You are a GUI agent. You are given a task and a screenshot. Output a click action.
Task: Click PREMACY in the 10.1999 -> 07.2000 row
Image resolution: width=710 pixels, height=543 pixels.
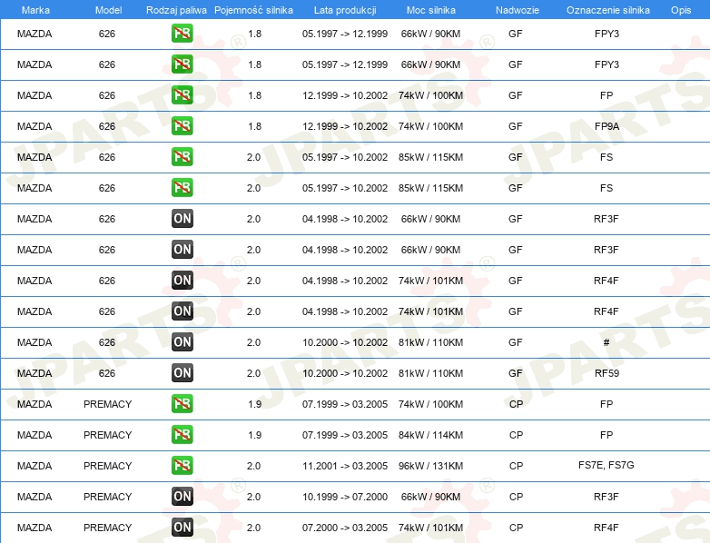click(107, 497)
